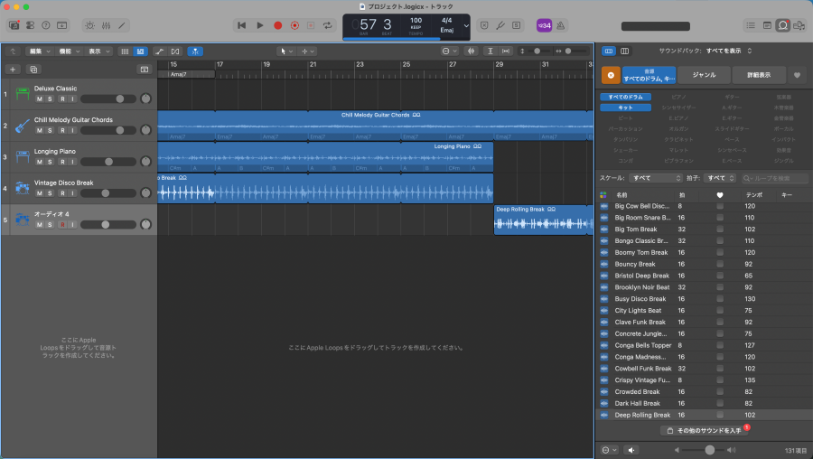Select the Deep Rolling Break loop row
Viewport: 813px width, 459px height.
tap(642, 415)
